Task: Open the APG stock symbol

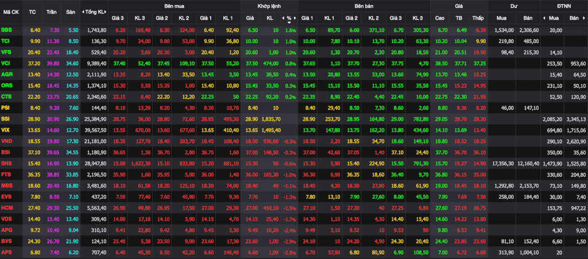Action: click(6, 230)
